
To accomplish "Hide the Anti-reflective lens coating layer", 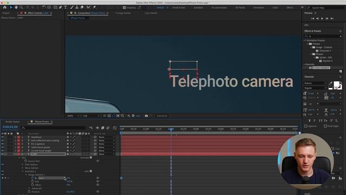I will click(x=3, y=140).
